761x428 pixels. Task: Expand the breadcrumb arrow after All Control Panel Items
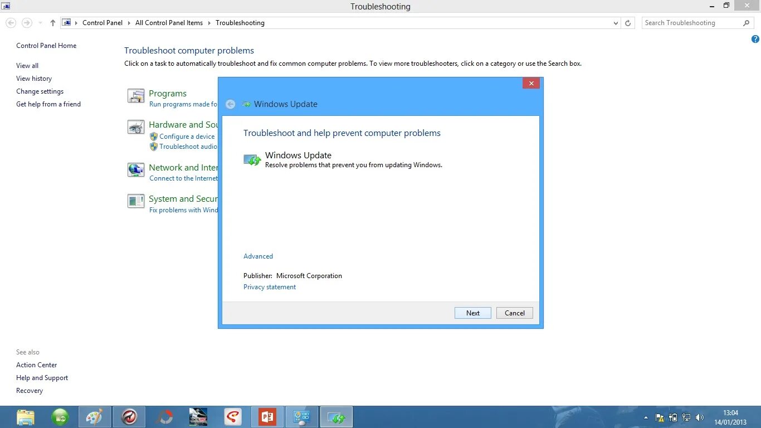point(209,23)
